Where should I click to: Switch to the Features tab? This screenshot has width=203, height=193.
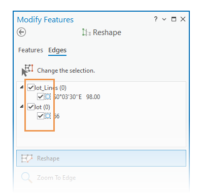(x=30, y=50)
